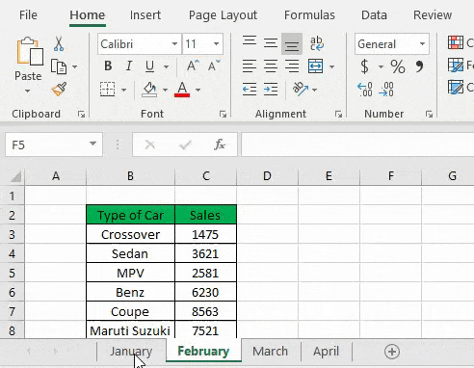Activate the Format Painter brush
This screenshot has width=474, height=368.
(x=59, y=90)
